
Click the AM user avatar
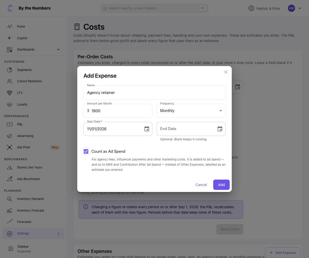click(x=291, y=8)
